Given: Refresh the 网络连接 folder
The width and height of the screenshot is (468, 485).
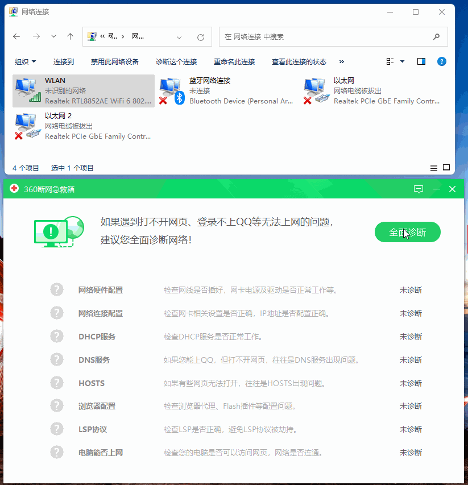Looking at the screenshot, I should click(201, 38).
